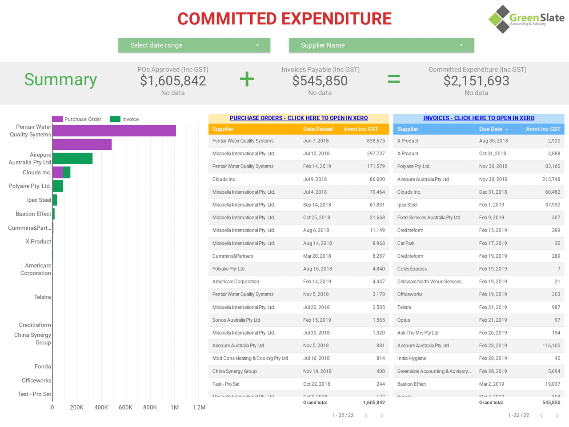The width and height of the screenshot is (569, 427).
Task: Select Initial Hygiene invoice row
Action: click(479, 358)
